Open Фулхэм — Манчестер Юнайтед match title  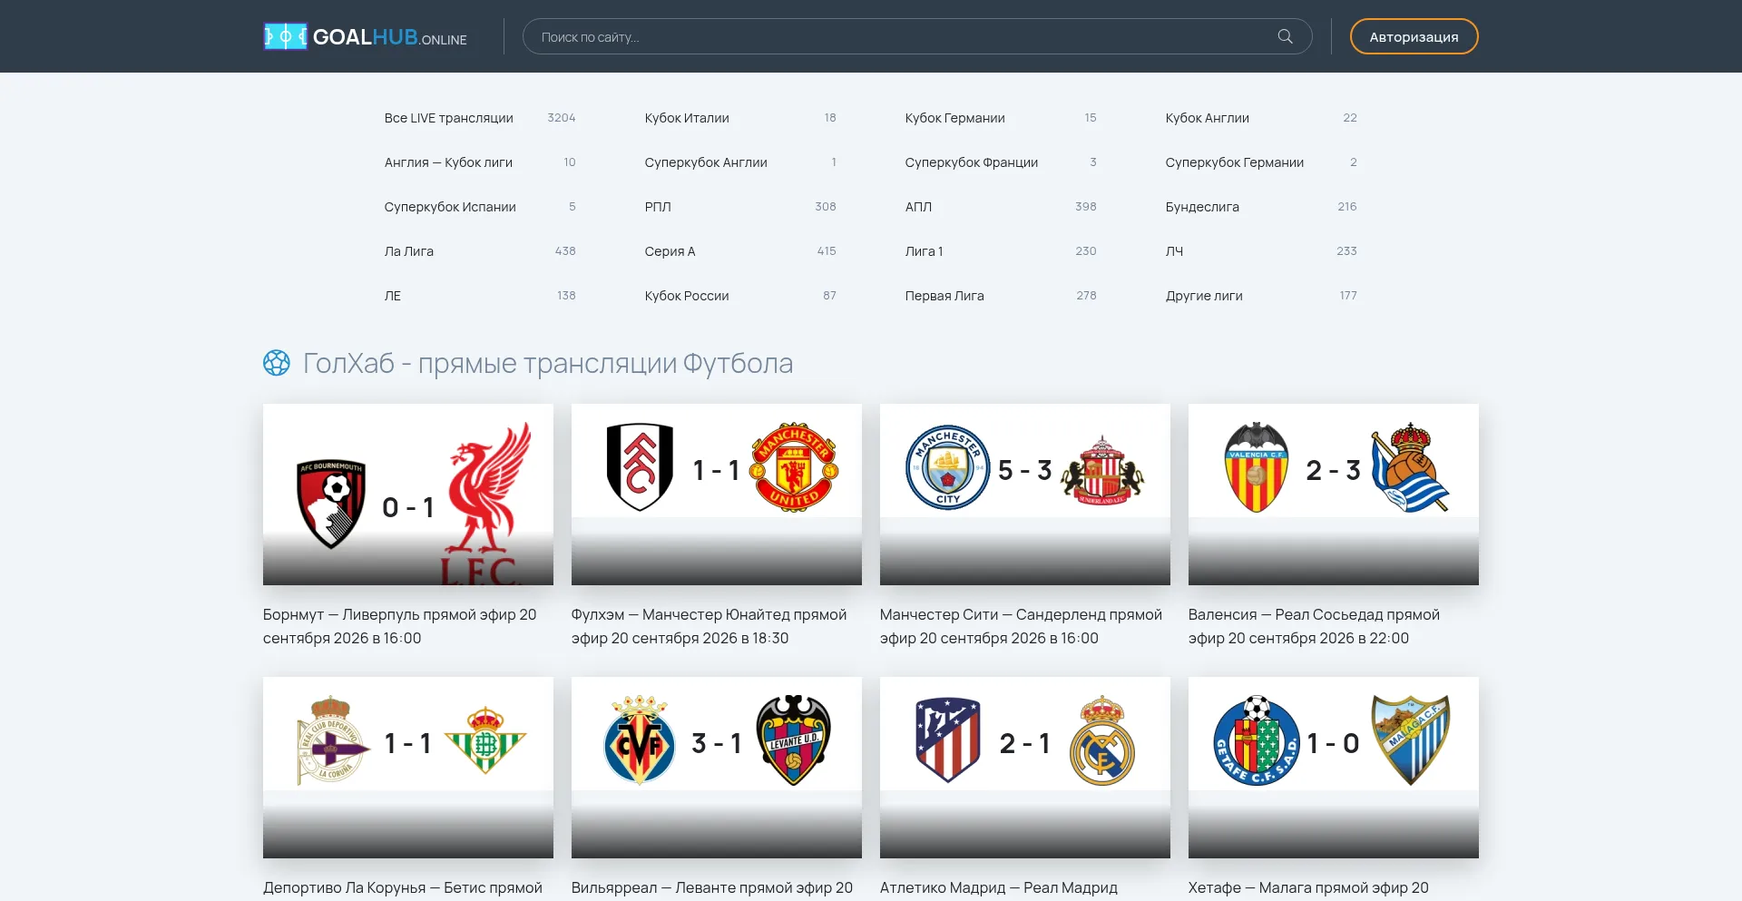pos(710,626)
